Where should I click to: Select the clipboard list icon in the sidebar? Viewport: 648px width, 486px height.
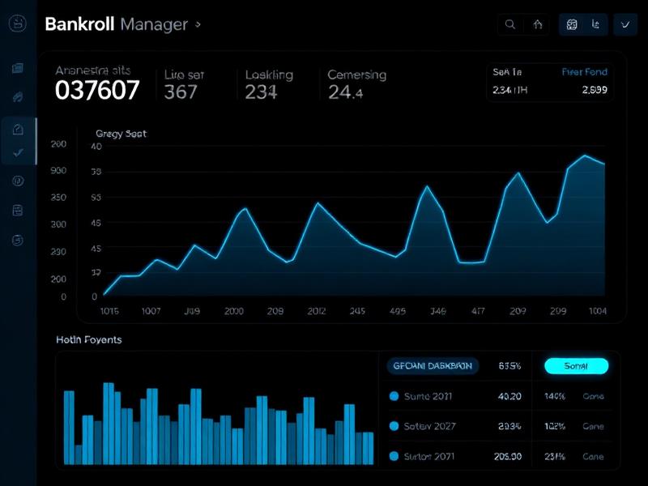pos(17,211)
